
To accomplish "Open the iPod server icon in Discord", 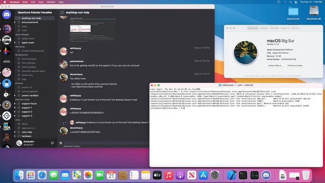I will click(7, 83).
